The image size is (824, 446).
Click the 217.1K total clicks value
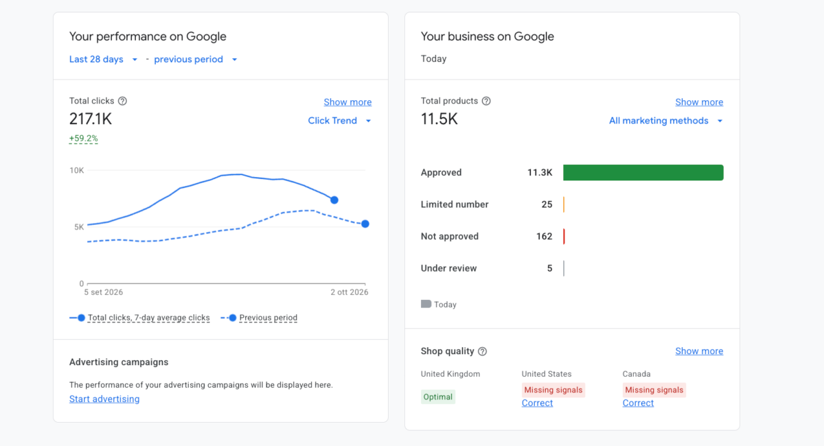pyautogui.click(x=91, y=119)
